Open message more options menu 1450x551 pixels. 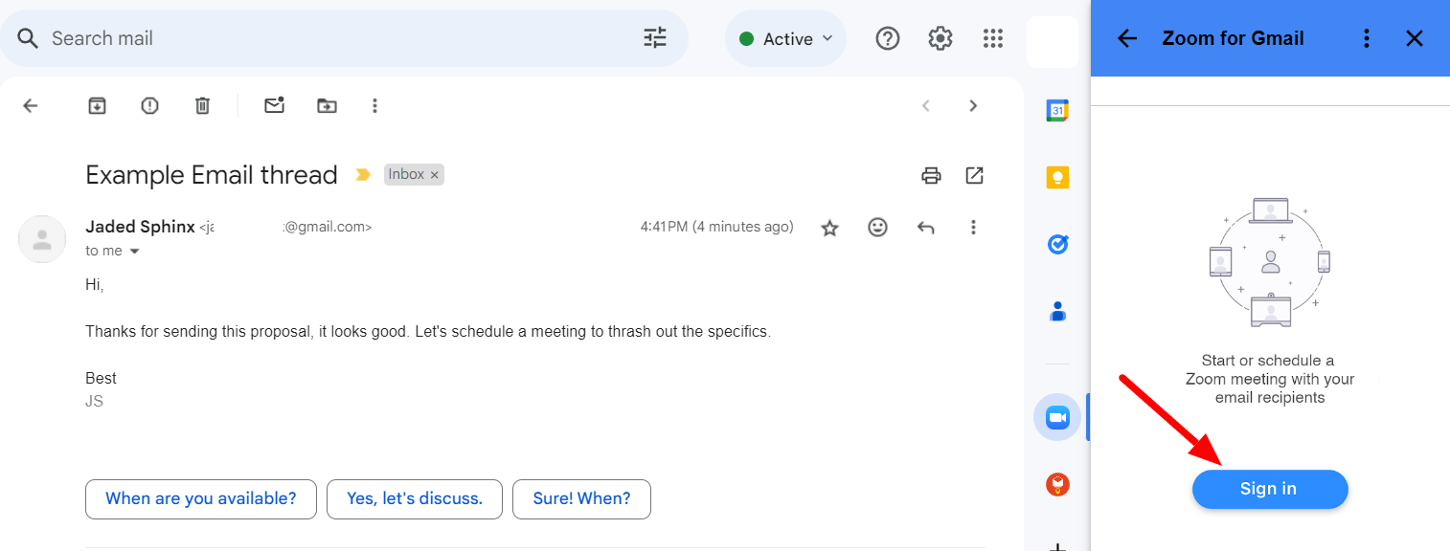tap(973, 228)
